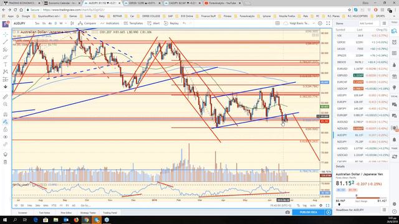399x224 pixels.
Task: Select the VIX watchlist row
Action: click(x=362, y=36)
